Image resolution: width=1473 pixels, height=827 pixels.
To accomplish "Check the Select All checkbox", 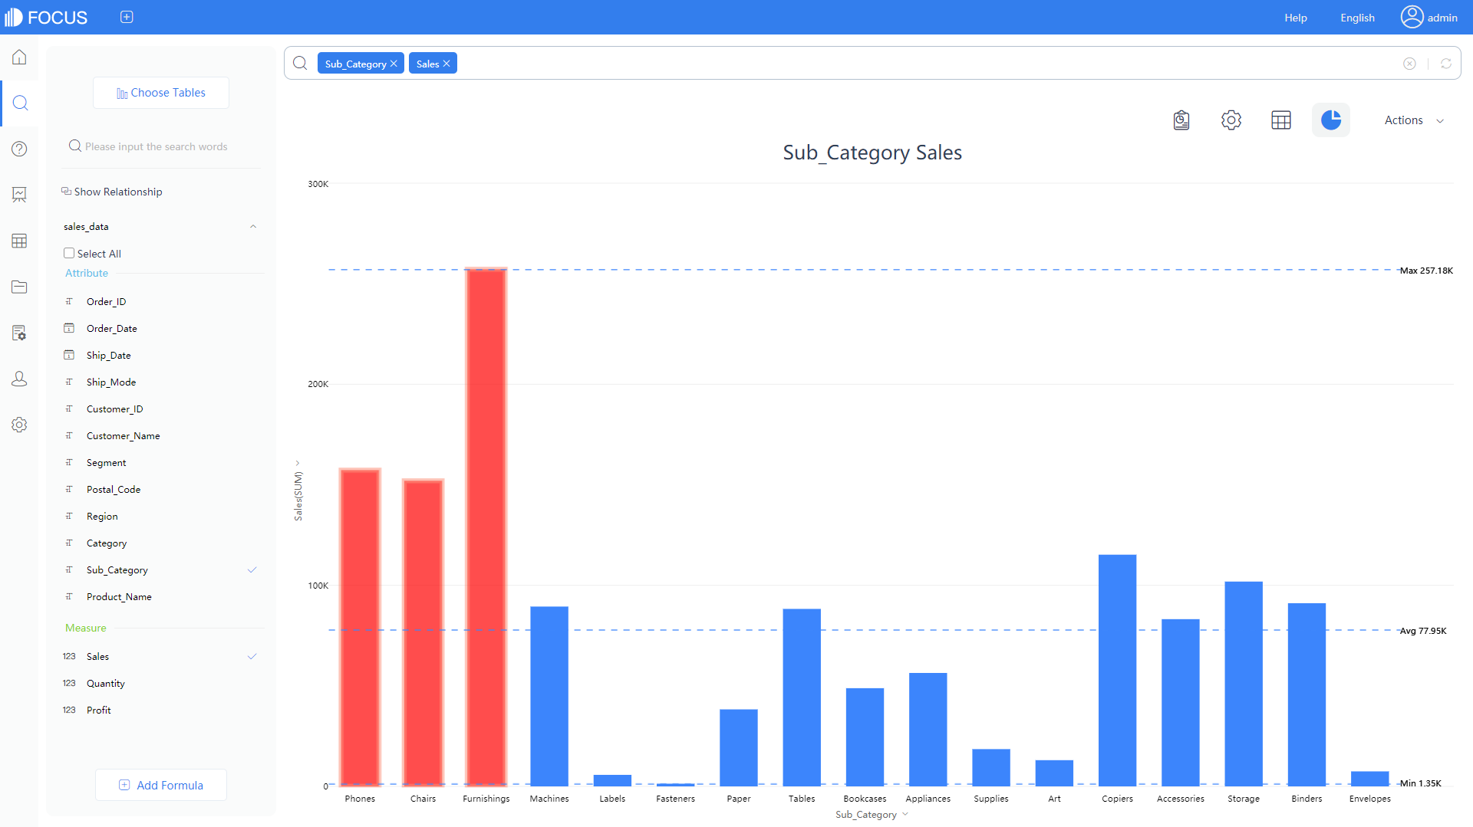I will point(69,253).
